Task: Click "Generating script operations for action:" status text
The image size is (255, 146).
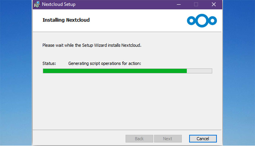Action: coord(105,64)
